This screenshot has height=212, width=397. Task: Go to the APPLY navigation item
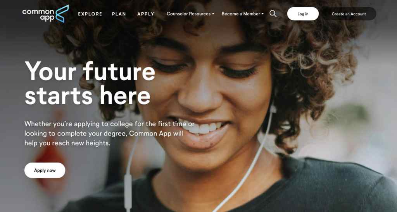tap(146, 14)
